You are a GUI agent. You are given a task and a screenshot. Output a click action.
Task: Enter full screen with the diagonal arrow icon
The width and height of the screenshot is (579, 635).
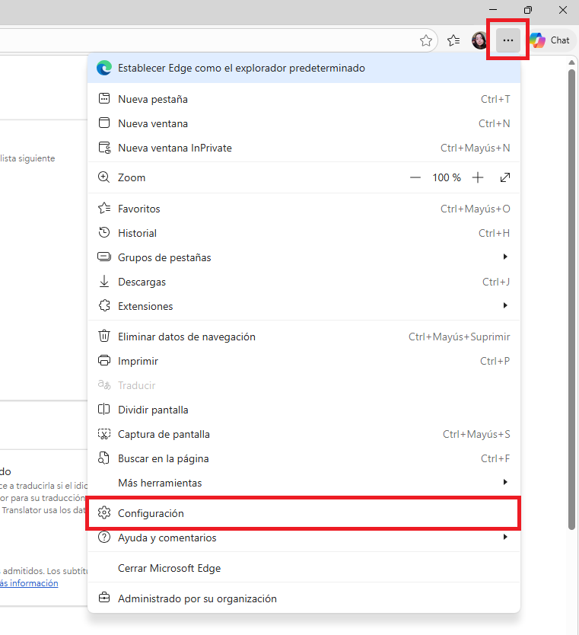[505, 177]
